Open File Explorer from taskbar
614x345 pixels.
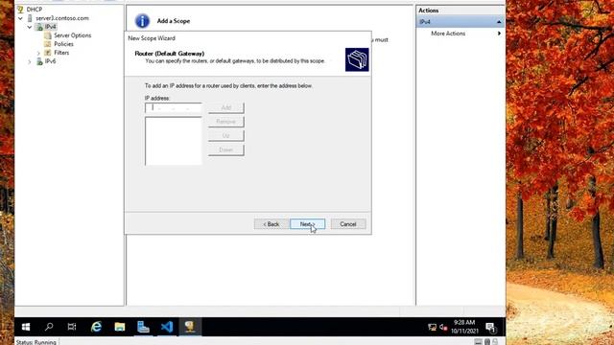coord(119,327)
